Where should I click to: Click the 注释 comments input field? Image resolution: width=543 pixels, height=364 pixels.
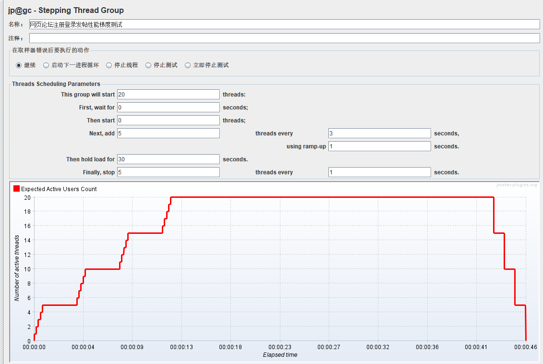[x=284, y=38]
